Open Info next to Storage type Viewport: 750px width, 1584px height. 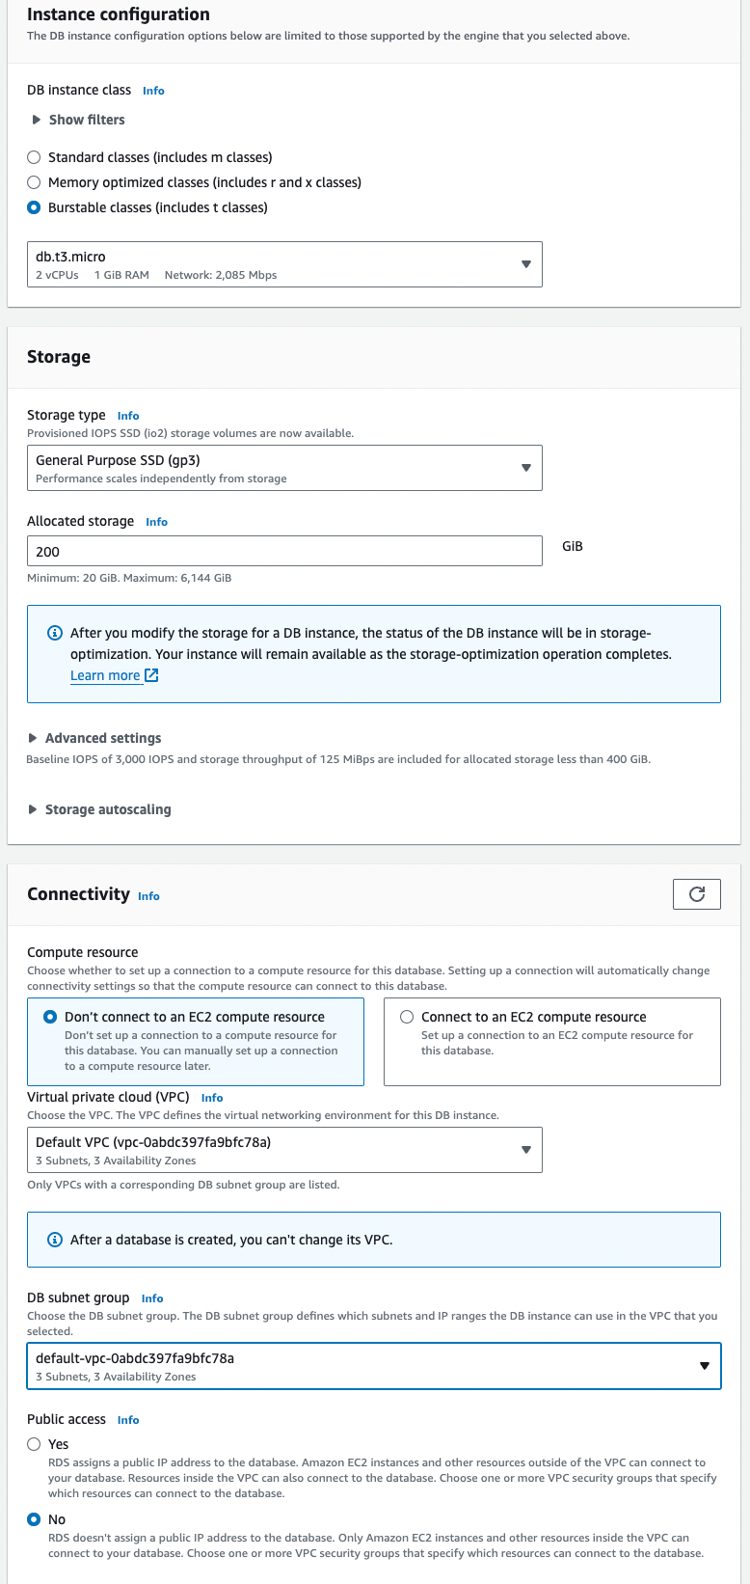click(x=128, y=416)
